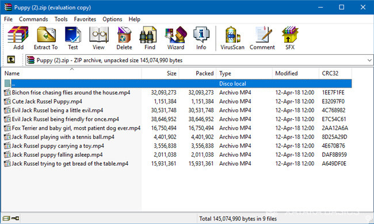Click the Comment toolbar icon
This screenshot has width=374, height=224.
[263, 35]
